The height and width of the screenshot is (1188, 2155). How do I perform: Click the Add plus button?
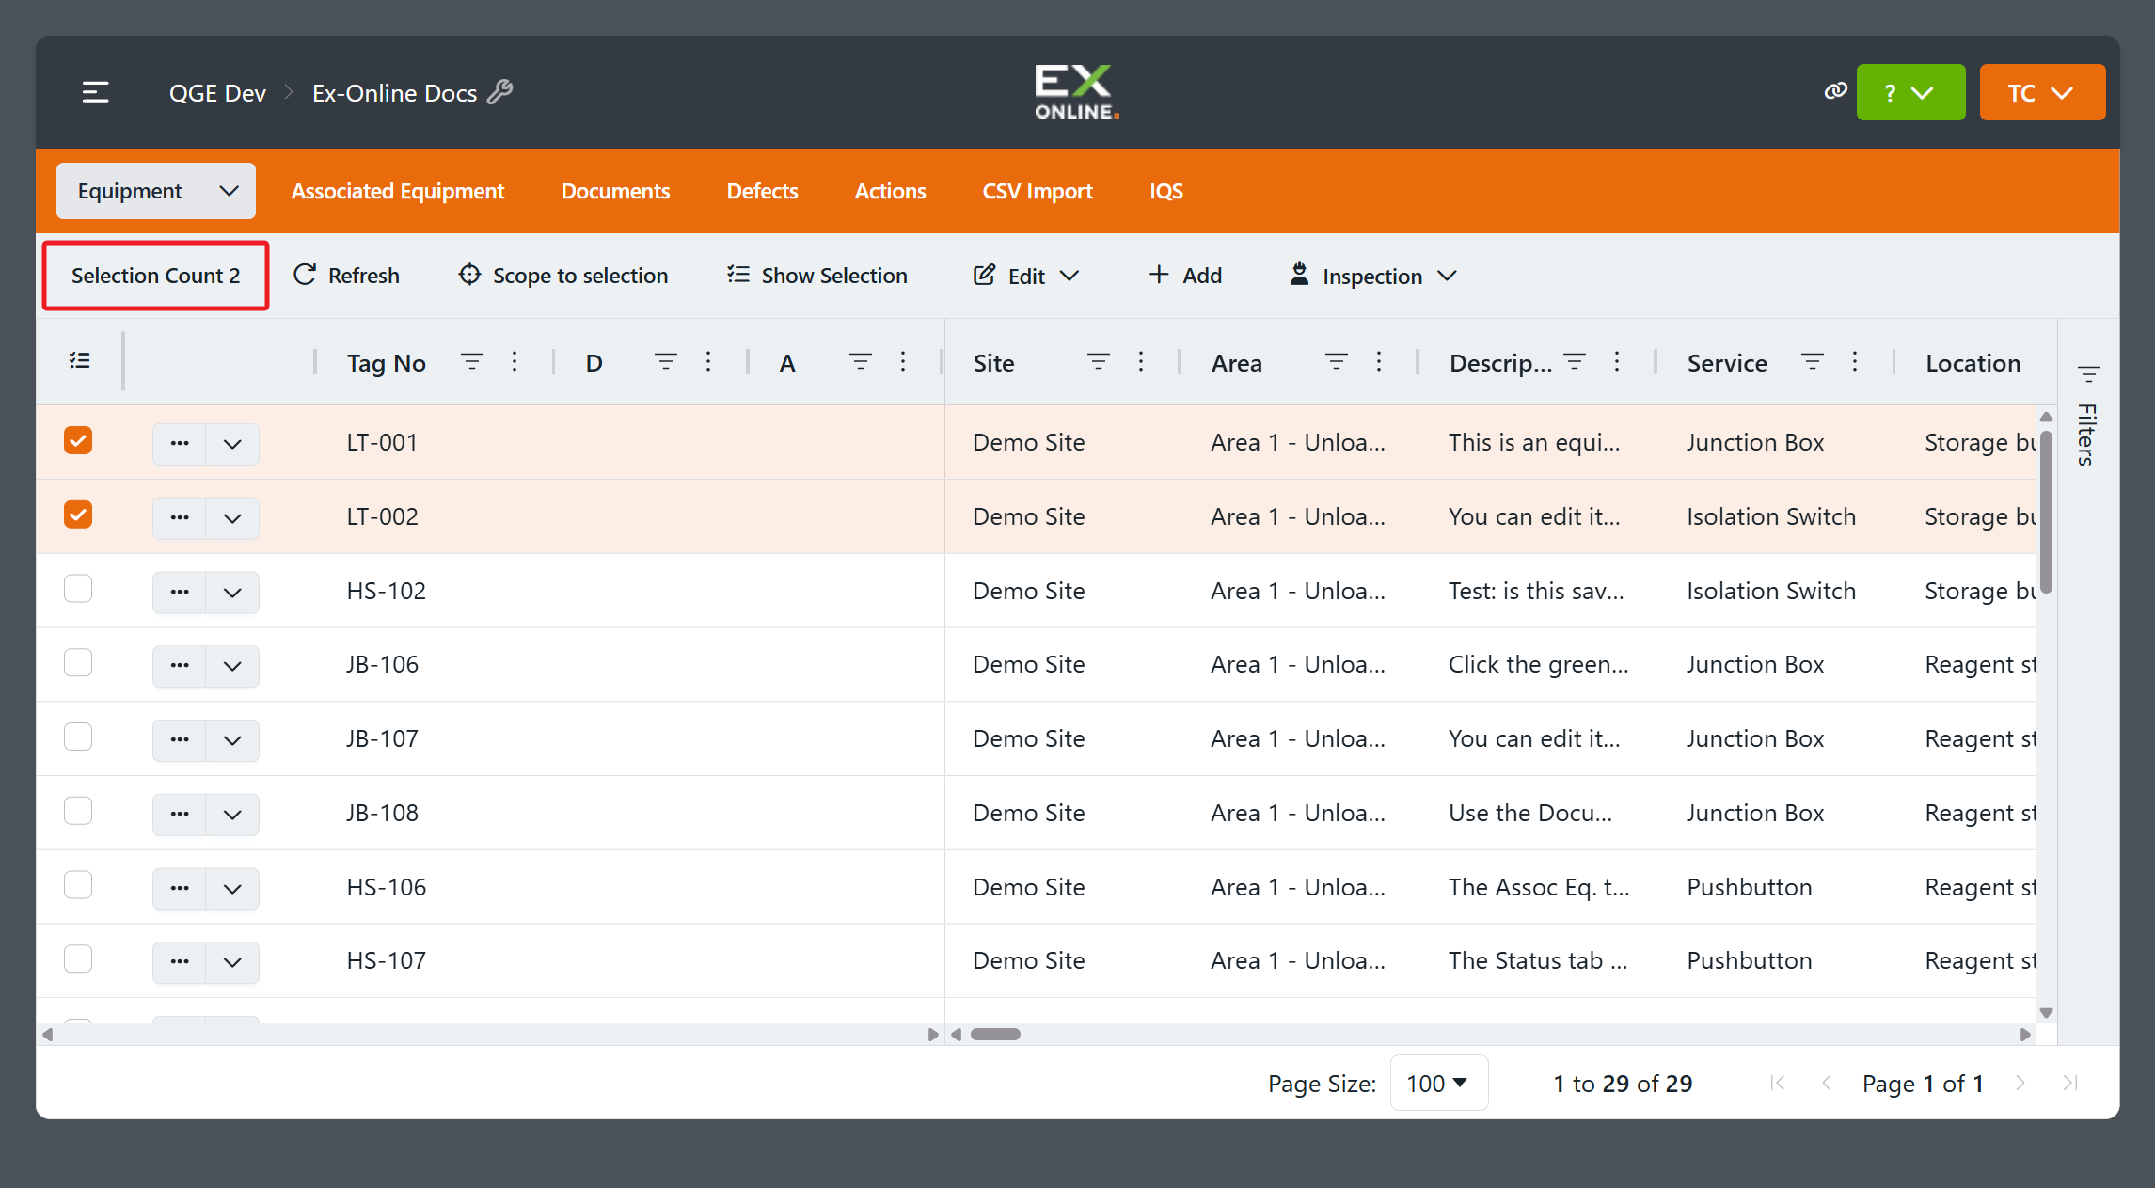[x=1185, y=276]
